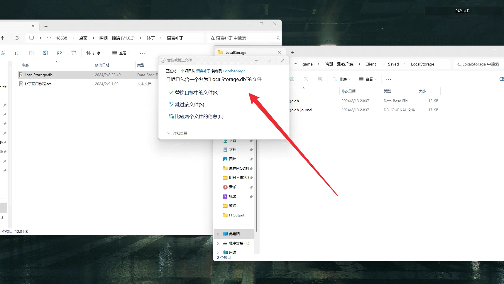
Task: Click the share icon in LocalStorage window
Action: tap(306, 79)
